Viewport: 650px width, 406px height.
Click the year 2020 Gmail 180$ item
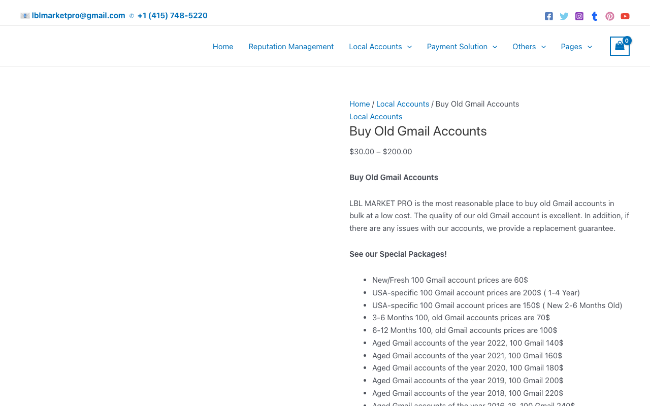(468, 368)
